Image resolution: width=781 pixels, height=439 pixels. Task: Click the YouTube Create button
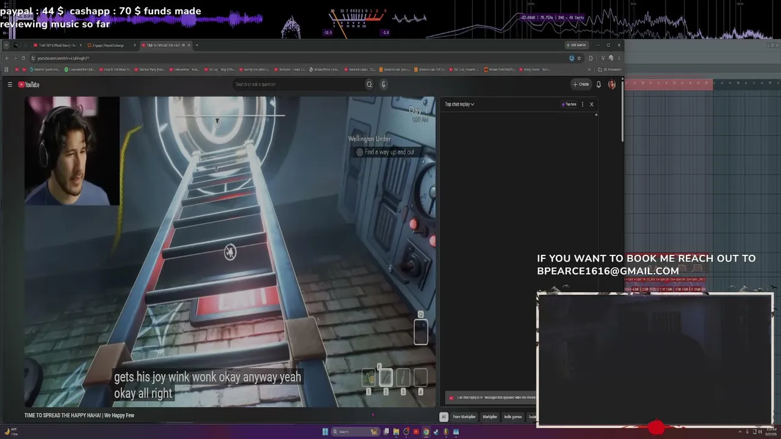[581, 85]
